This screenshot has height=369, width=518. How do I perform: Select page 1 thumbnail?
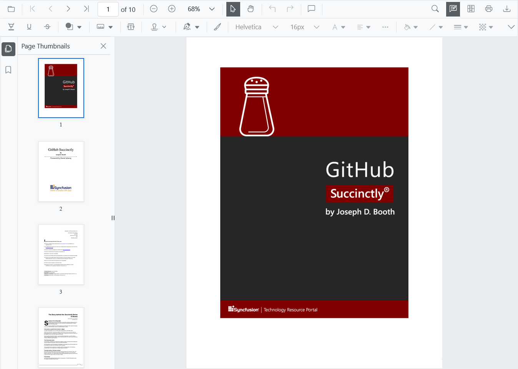pyautogui.click(x=61, y=88)
